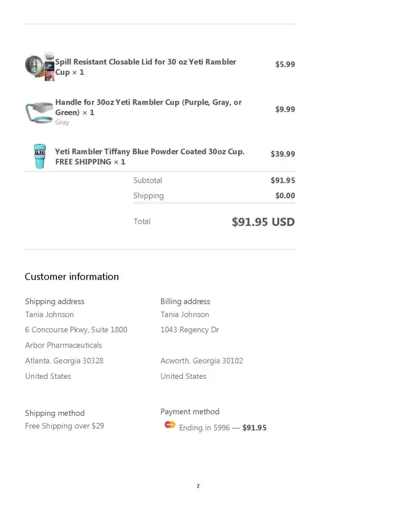Select the Handle for 30oz Yeti title

point(148,107)
